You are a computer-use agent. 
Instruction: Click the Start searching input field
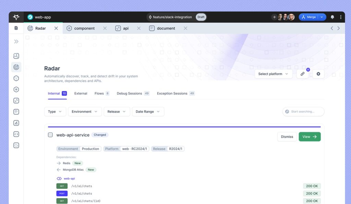303,112
